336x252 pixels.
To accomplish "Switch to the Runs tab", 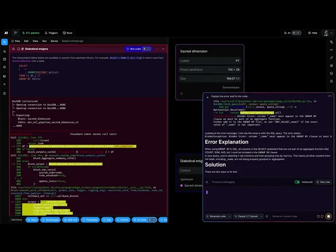I will (x=68, y=33).
